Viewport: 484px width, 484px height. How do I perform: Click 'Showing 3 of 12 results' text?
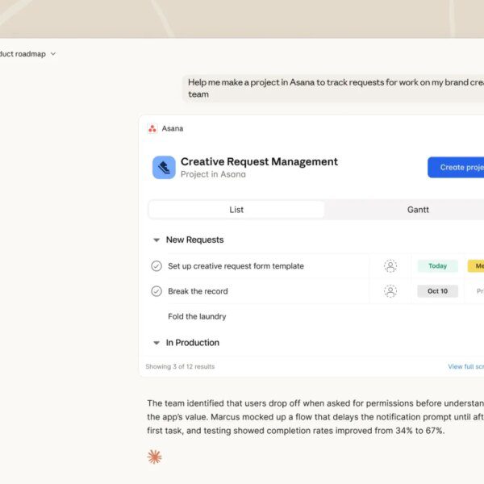pos(180,366)
